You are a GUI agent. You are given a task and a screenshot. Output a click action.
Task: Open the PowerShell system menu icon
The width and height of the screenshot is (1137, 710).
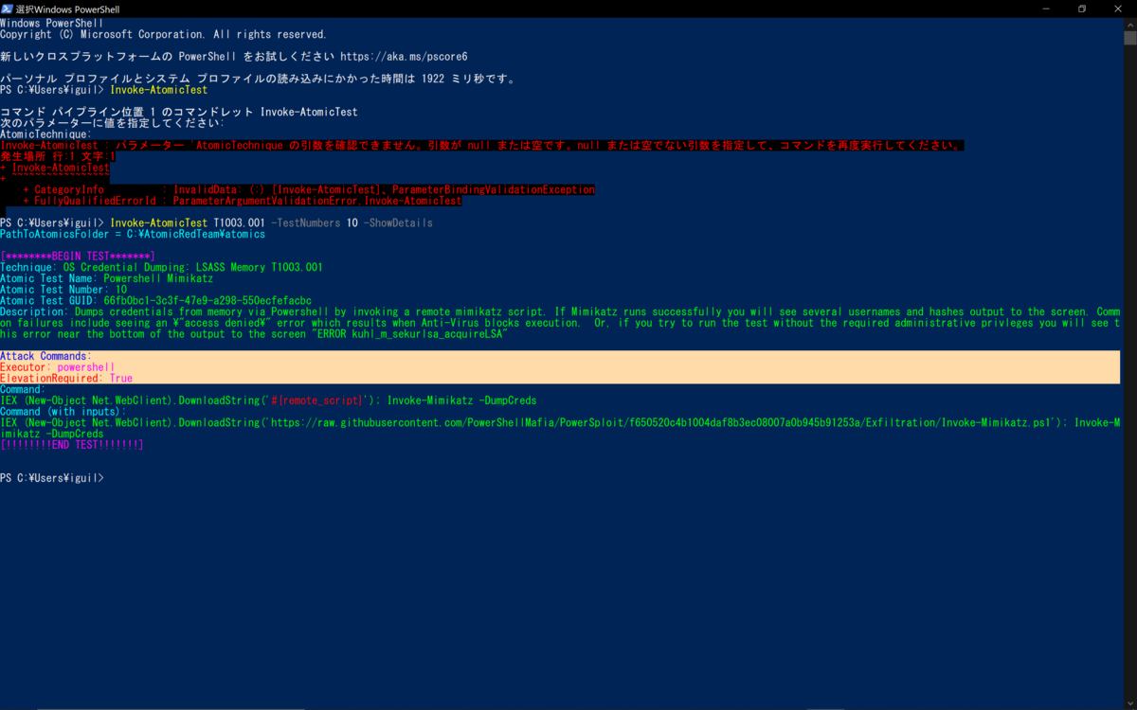pyautogui.click(x=7, y=8)
